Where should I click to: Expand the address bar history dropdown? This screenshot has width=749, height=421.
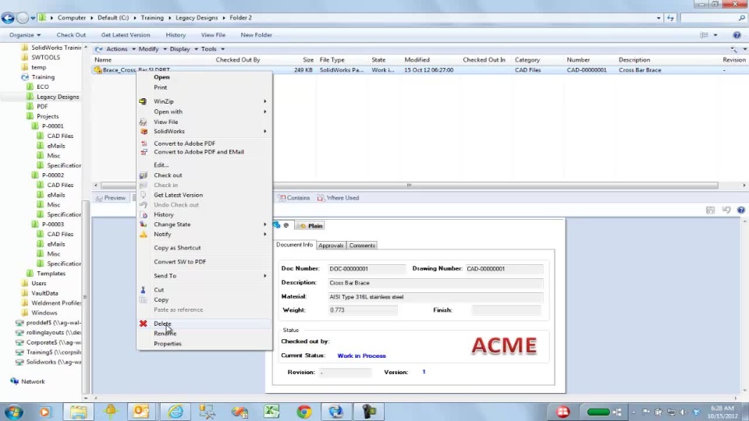pyautogui.click(x=658, y=18)
